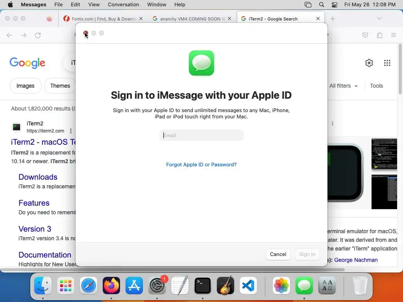Open Photos app in the dock
Screen dimensions: 403x302
tap(281, 285)
